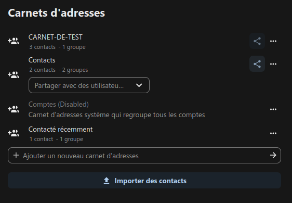Click the plus icon in new address book field
This screenshot has width=292, height=203.
click(x=16, y=155)
